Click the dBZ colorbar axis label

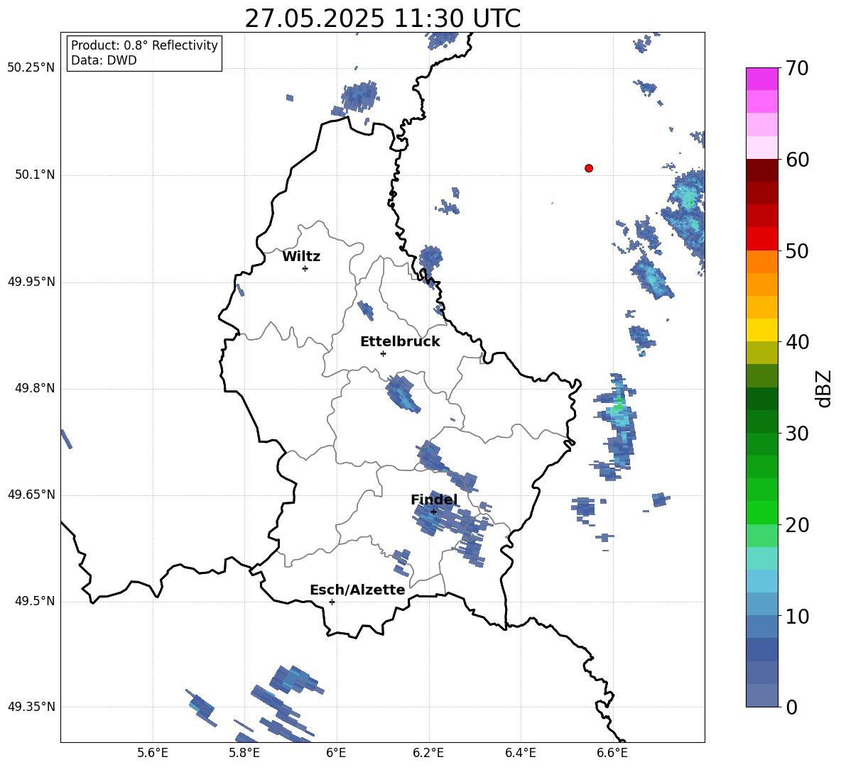(825, 388)
